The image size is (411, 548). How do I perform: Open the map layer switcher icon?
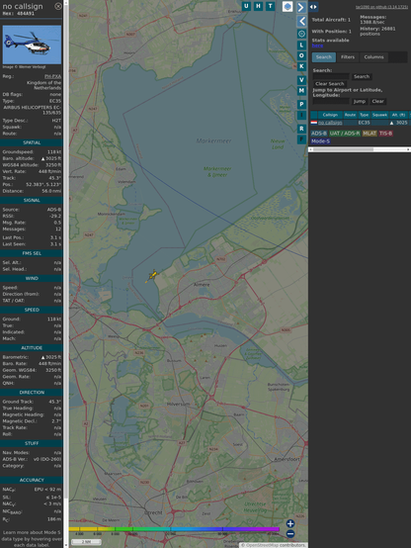[x=288, y=7]
